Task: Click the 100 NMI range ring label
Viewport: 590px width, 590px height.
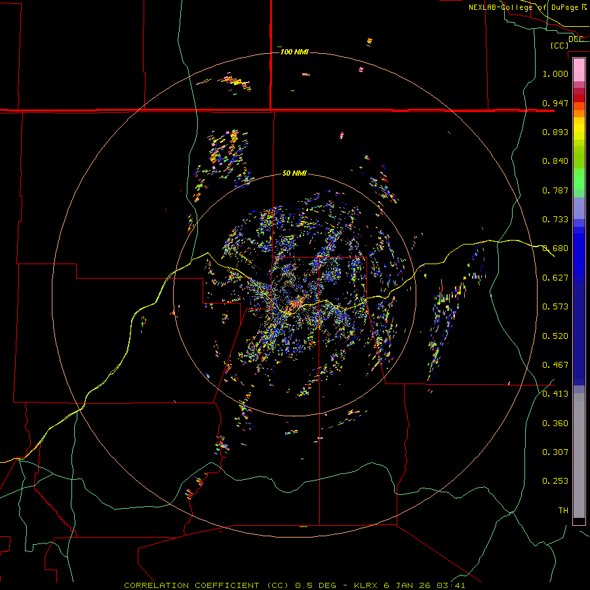Action: point(294,52)
